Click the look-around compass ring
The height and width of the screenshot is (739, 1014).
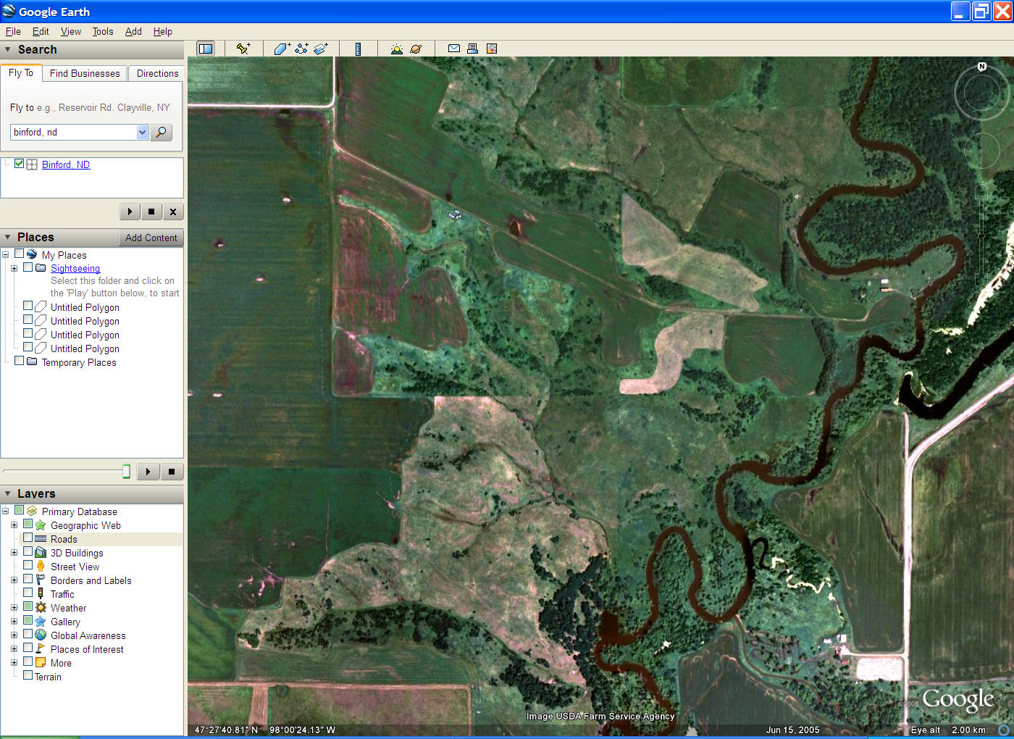click(982, 93)
